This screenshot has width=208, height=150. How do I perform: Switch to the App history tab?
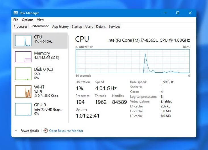pyautogui.click(x=60, y=26)
